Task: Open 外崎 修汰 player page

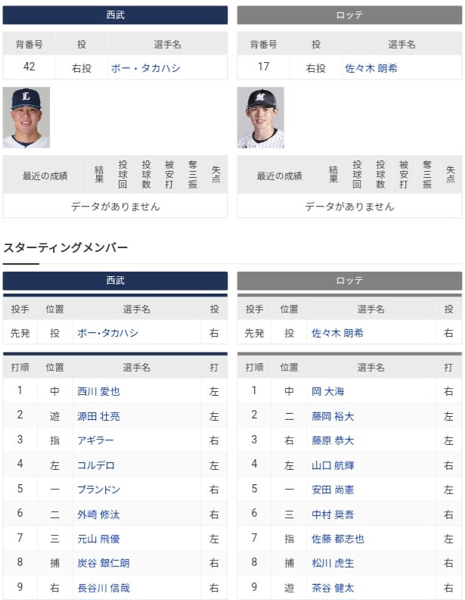Action: coord(98,515)
